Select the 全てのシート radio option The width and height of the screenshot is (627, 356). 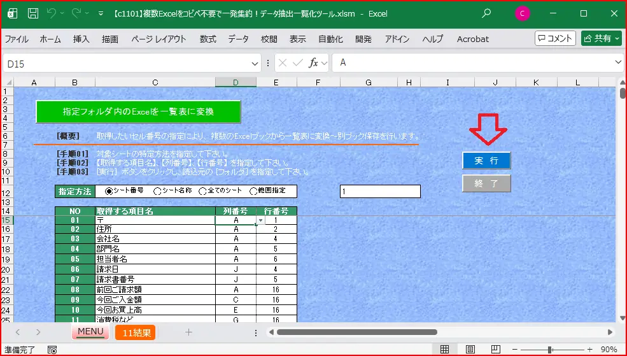203,191
